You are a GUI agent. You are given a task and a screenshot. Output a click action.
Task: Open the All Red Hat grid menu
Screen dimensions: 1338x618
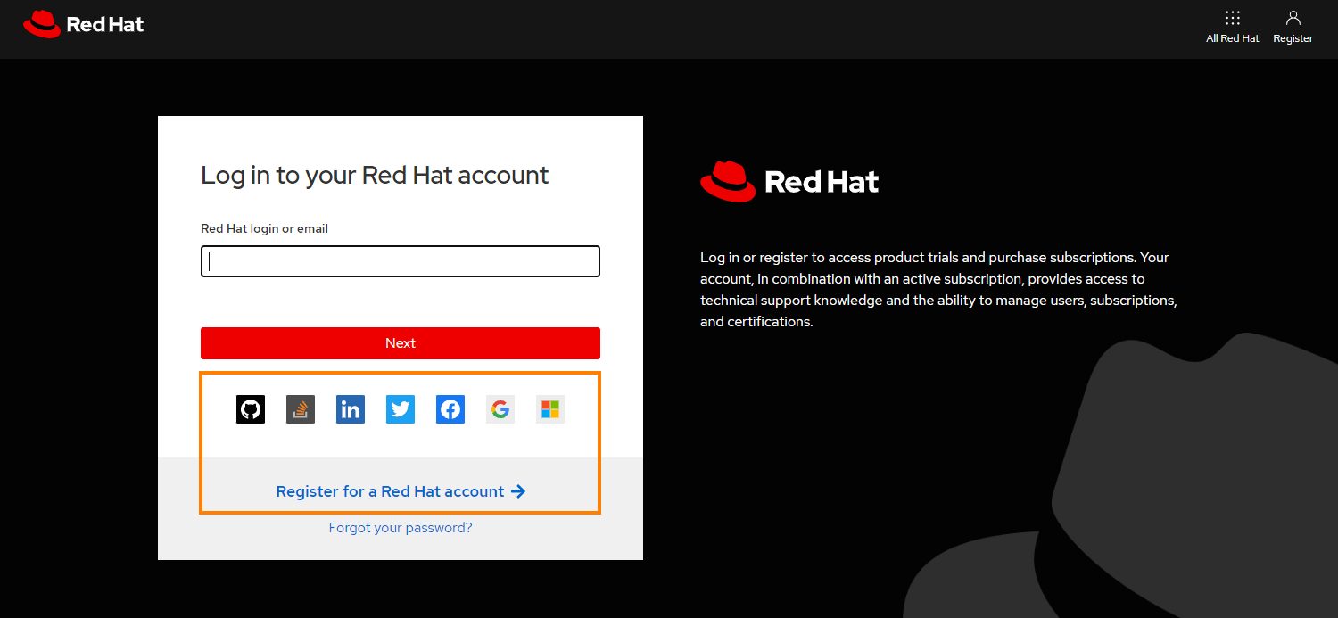click(x=1233, y=27)
